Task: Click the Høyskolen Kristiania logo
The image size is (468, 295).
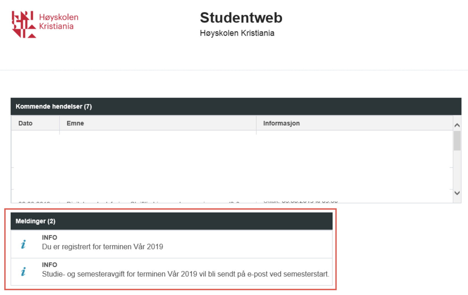Action: 45,24
